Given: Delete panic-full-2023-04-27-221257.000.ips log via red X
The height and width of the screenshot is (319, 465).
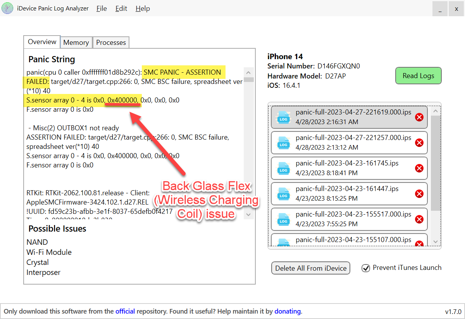Looking at the screenshot, I should pos(419,143).
